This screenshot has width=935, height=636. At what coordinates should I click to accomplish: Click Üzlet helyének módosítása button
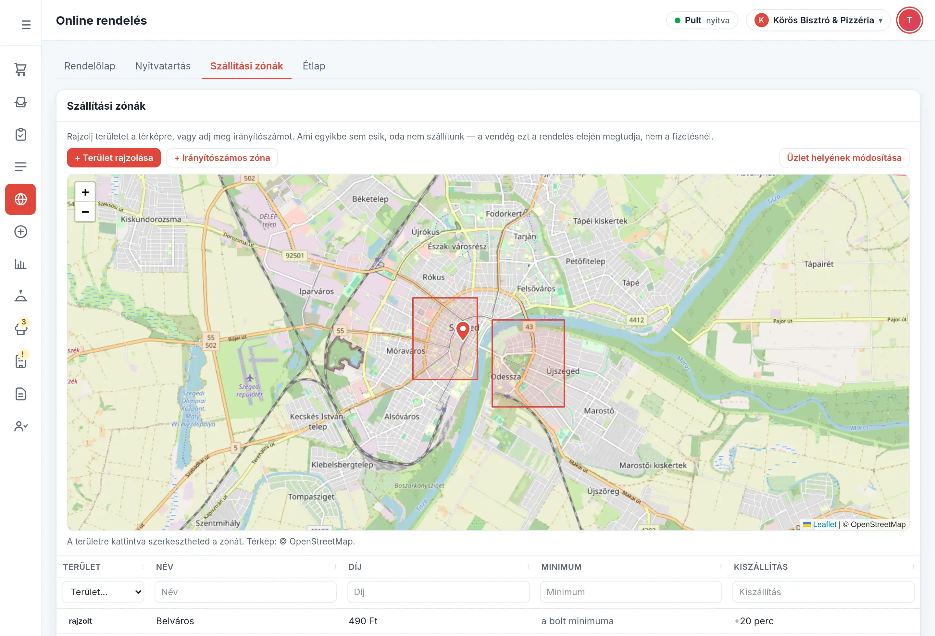click(x=844, y=158)
